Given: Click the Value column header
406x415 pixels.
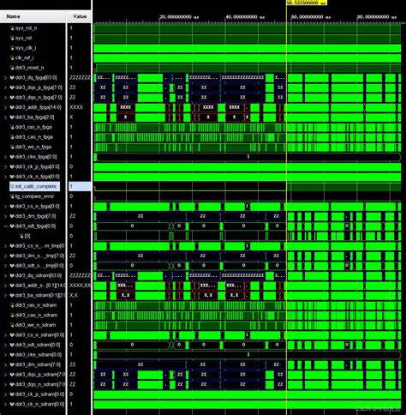Looking at the screenshot, I should click(80, 16).
